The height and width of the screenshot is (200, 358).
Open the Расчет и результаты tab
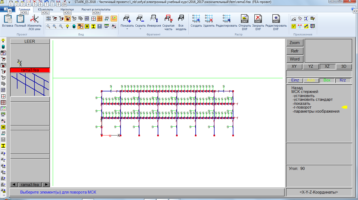point(96,9)
